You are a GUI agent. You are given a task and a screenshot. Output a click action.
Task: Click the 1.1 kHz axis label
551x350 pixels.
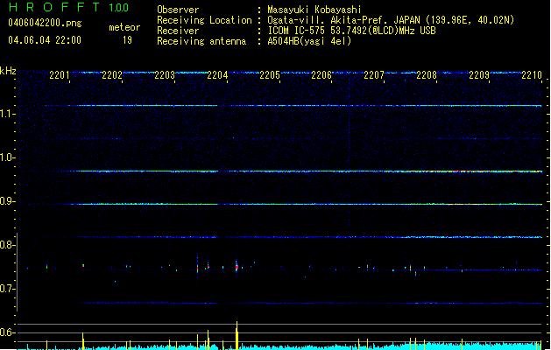point(7,114)
